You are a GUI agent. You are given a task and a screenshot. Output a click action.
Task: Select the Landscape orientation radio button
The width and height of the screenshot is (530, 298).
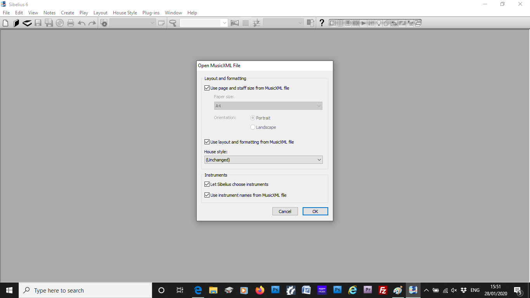[253, 127]
